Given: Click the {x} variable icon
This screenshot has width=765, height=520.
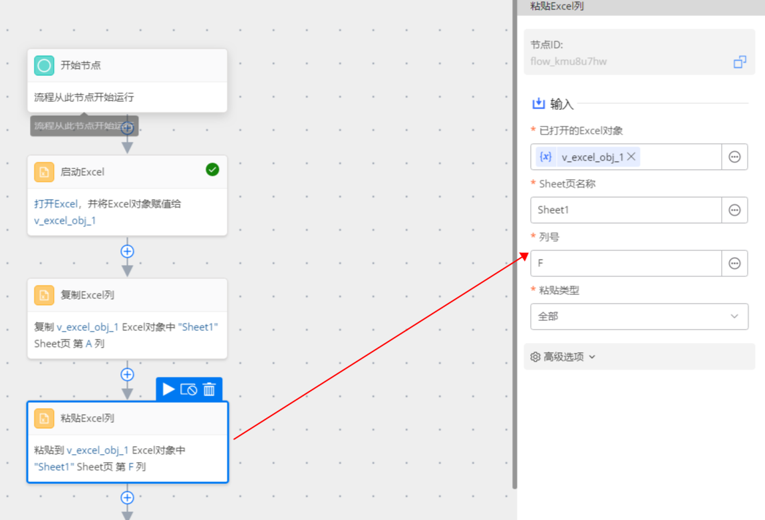Looking at the screenshot, I should click(545, 156).
